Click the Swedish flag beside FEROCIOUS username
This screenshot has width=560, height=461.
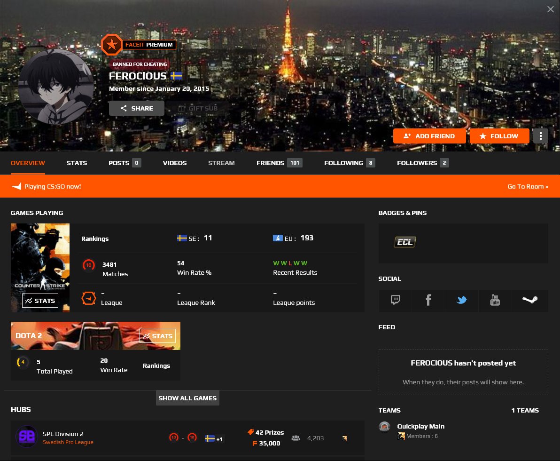point(176,76)
